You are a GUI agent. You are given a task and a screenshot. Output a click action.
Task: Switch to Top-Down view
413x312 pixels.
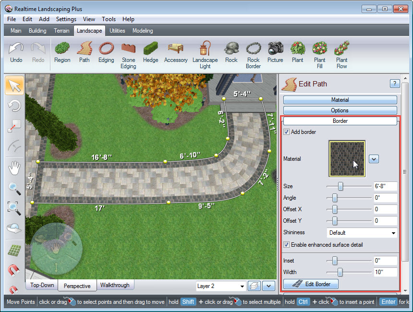42,285
